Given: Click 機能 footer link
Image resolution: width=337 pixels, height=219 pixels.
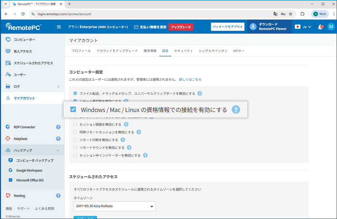Looking at the screenshot, I should tap(9, 208).
